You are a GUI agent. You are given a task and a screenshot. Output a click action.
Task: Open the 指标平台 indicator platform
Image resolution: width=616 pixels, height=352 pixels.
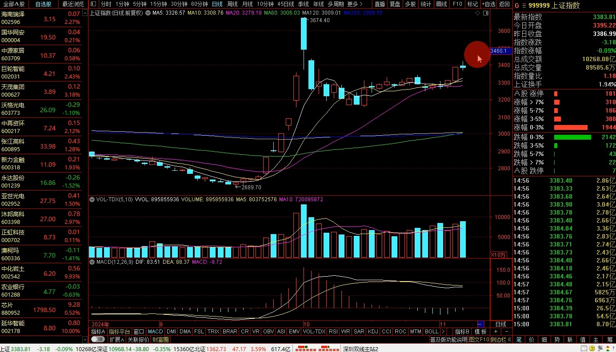pyautogui.click(x=120, y=332)
